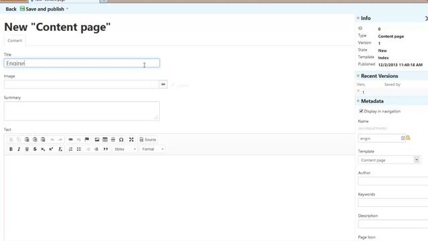Viewport: 428px width, 241px height.
Task: Click inside the Summary text area
Action: click(x=82, y=111)
